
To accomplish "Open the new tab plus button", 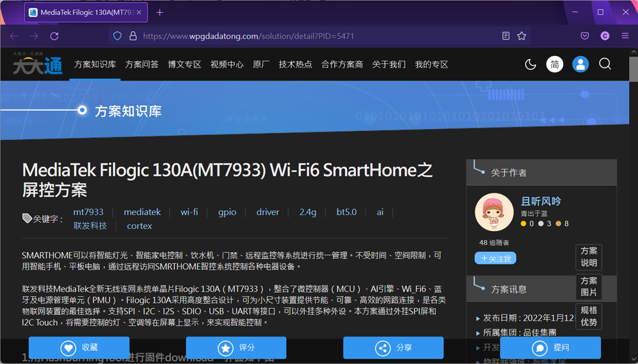I will (159, 12).
